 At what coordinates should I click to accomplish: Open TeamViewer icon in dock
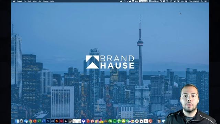164,121
